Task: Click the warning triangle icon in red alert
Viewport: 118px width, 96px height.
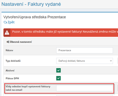Action: [x=7, y=33]
